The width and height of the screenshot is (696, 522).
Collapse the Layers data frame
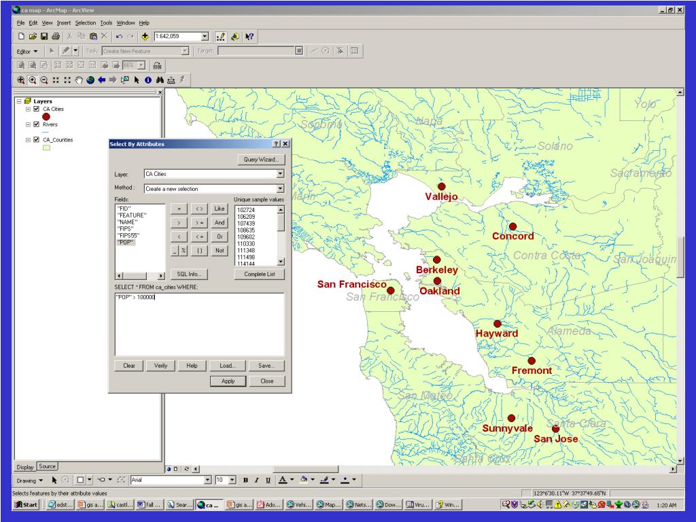pyautogui.click(x=19, y=101)
